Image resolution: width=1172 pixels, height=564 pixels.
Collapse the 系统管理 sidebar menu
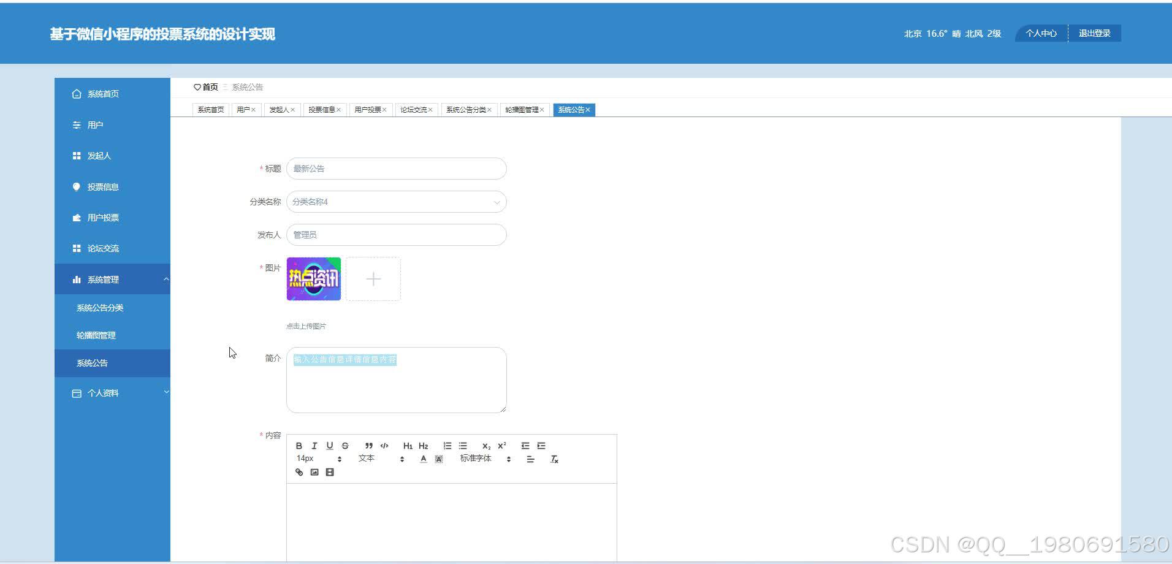(112, 280)
